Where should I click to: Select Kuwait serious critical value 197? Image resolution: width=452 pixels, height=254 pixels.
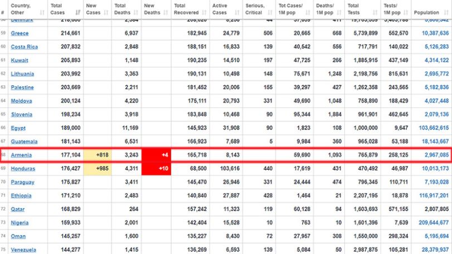pyautogui.click(x=268, y=61)
